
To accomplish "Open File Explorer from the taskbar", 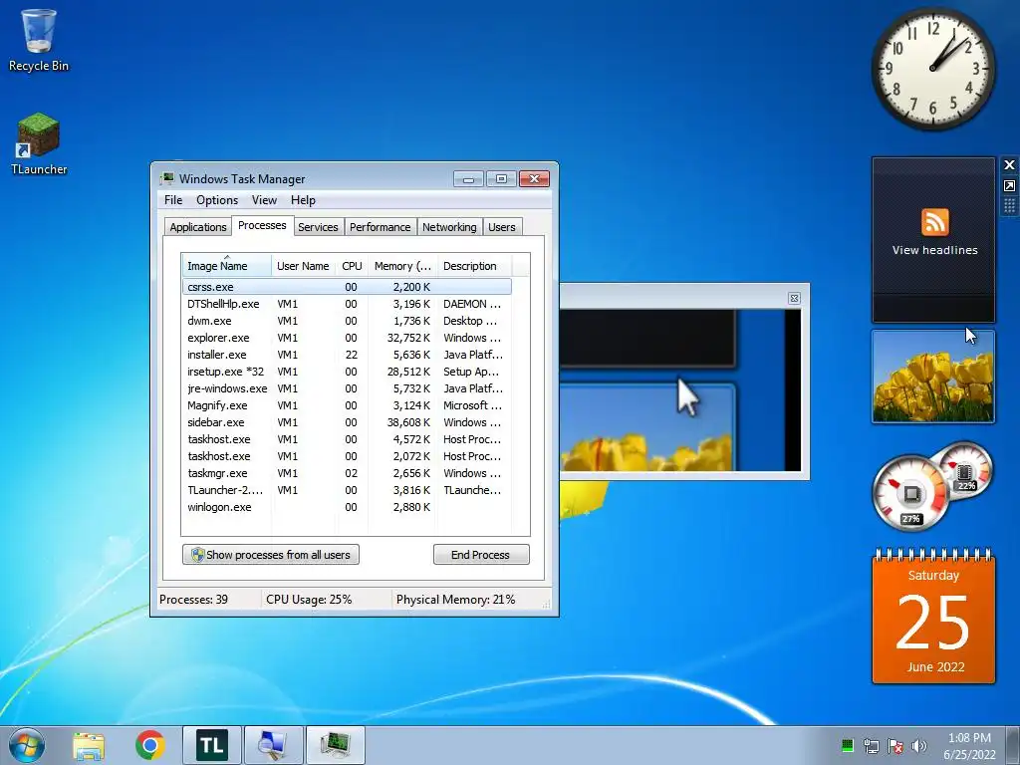I will (89, 745).
